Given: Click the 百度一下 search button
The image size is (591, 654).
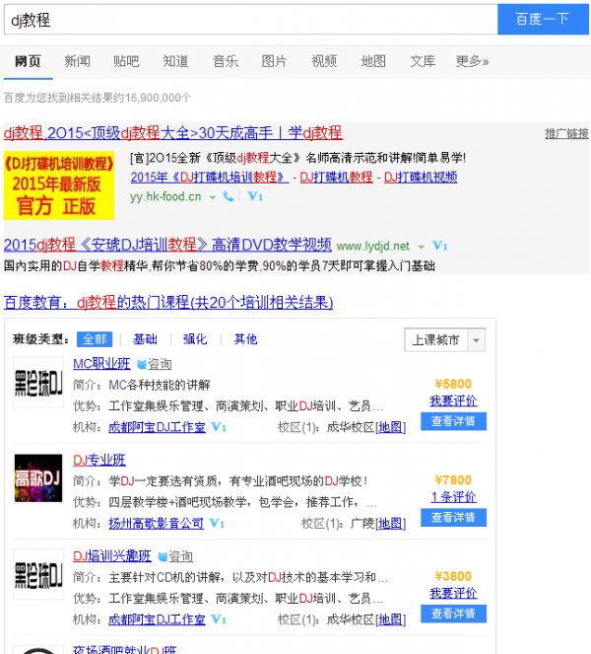Looking at the screenshot, I should pos(543,19).
